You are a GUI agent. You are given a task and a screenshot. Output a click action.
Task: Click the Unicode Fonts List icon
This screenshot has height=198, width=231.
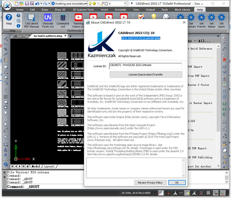pos(47,20)
